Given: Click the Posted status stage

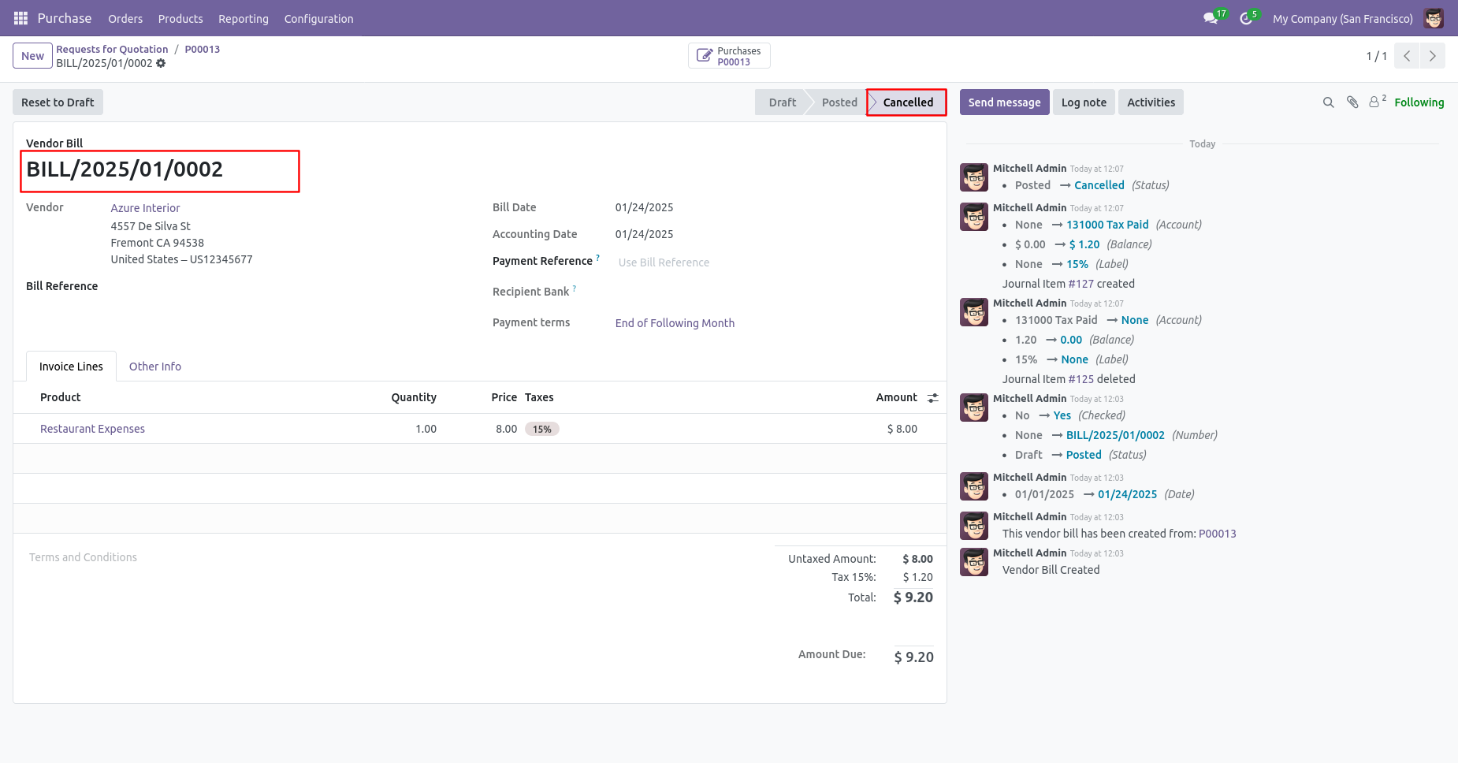Looking at the screenshot, I should point(839,102).
